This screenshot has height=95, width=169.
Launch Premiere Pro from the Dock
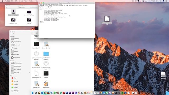[73, 93]
